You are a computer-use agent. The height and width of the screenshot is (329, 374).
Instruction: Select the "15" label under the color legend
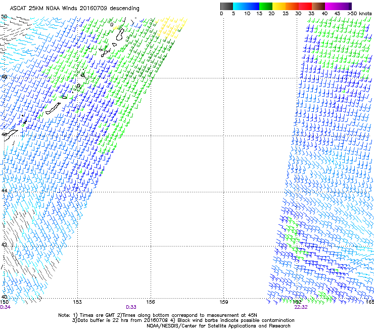tap(259, 14)
